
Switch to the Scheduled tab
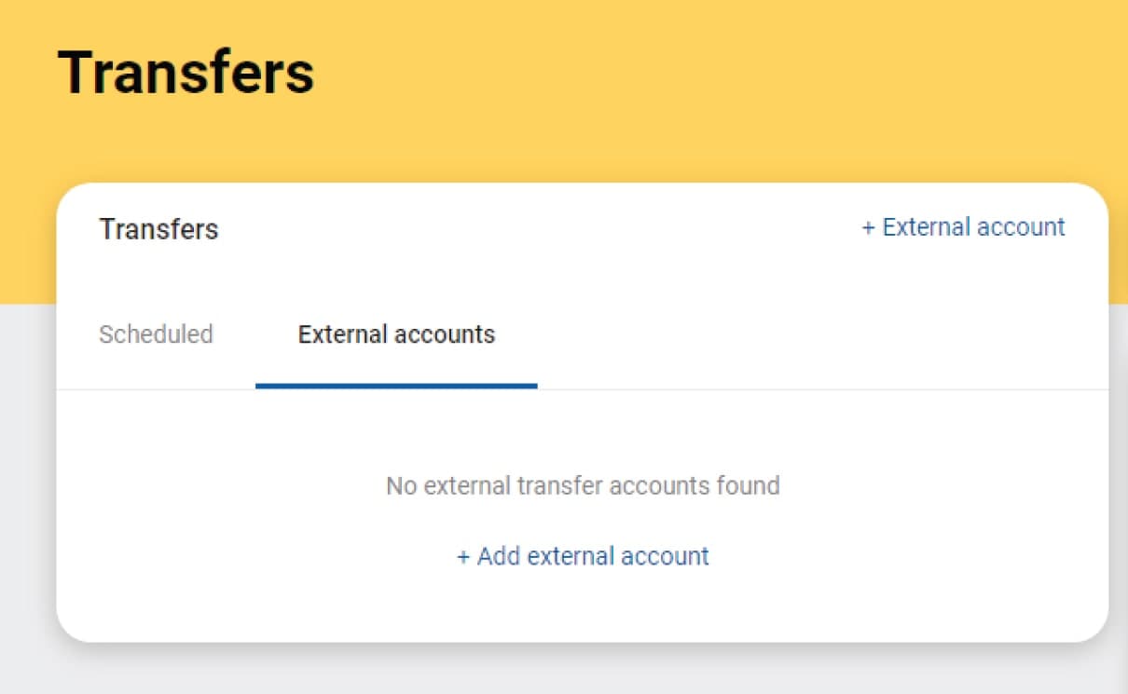click(156, 334)
